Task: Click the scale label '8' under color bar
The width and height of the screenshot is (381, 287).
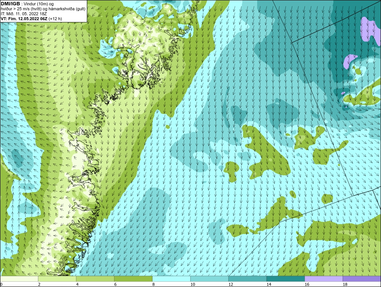Action: pos(154,284)
